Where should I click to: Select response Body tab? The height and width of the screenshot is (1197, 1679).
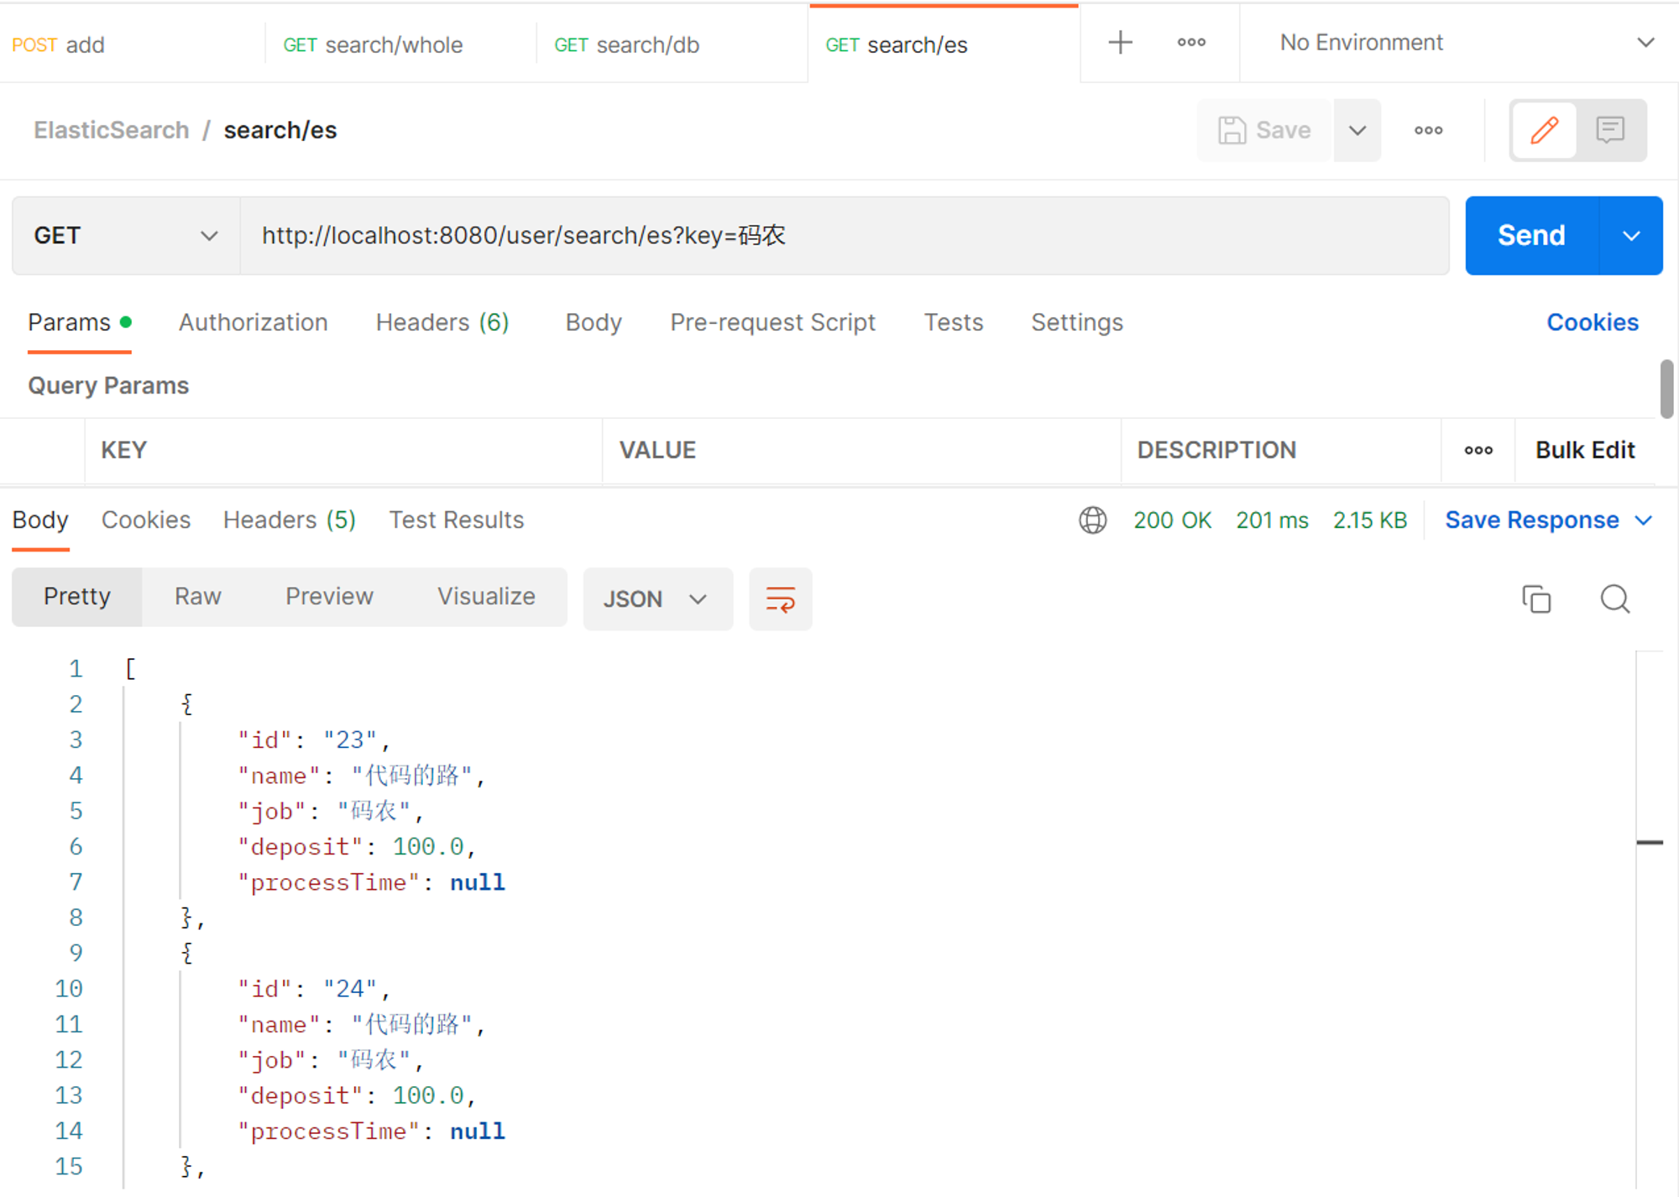pos(40,520)
